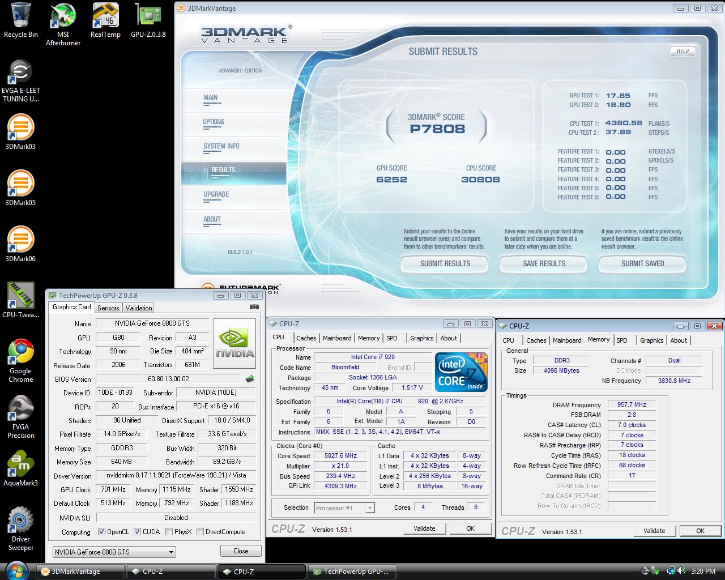
Task: Launch EVGA E-LEET Tuning Utility icon
Action: 21,80
